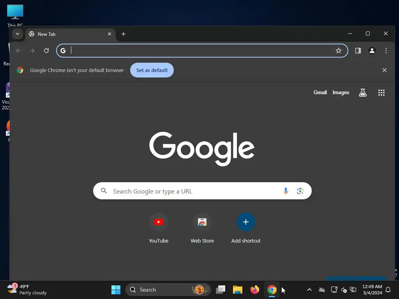Open network tray icon

(x=334, y=290)
